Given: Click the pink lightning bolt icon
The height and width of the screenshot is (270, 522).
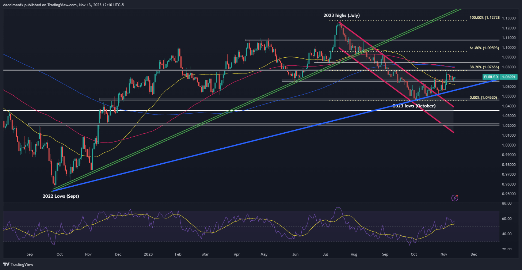Looking at the screenshot, I should point(455,198).
